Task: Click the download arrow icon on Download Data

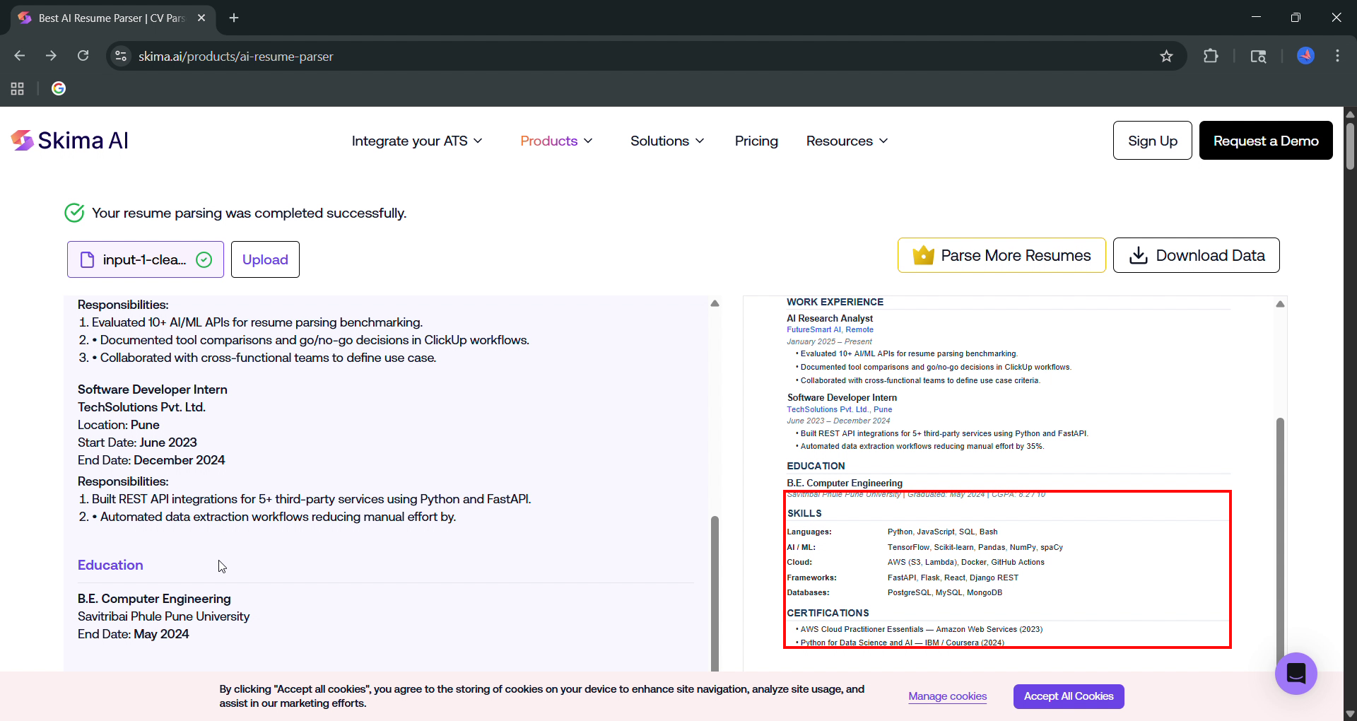Action: point(1138,255)
